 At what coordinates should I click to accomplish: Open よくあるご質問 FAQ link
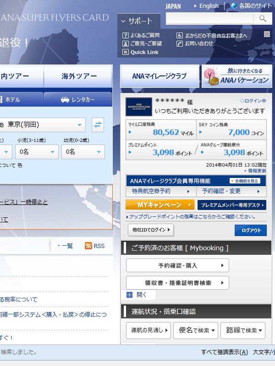pyautogui.click(x=141, y=35)
